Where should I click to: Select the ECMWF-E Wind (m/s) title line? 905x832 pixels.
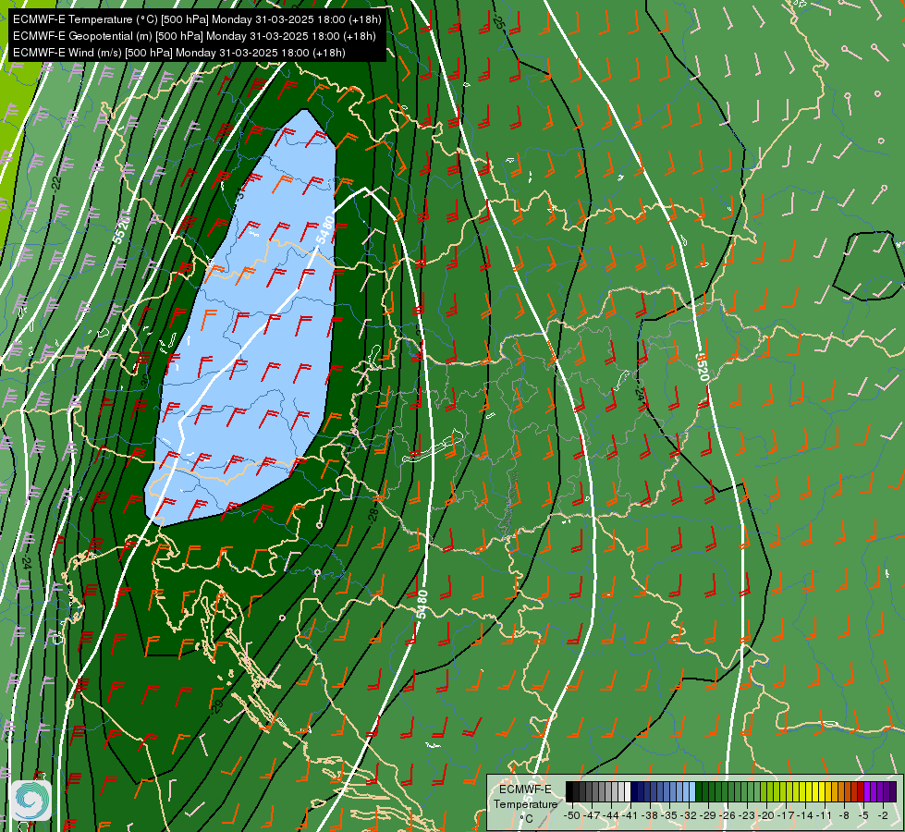(x=179, y=53)
